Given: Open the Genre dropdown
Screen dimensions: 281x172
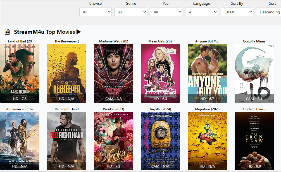Looking at the screenshot, I should pyautogui.click(x=131, y=12).
